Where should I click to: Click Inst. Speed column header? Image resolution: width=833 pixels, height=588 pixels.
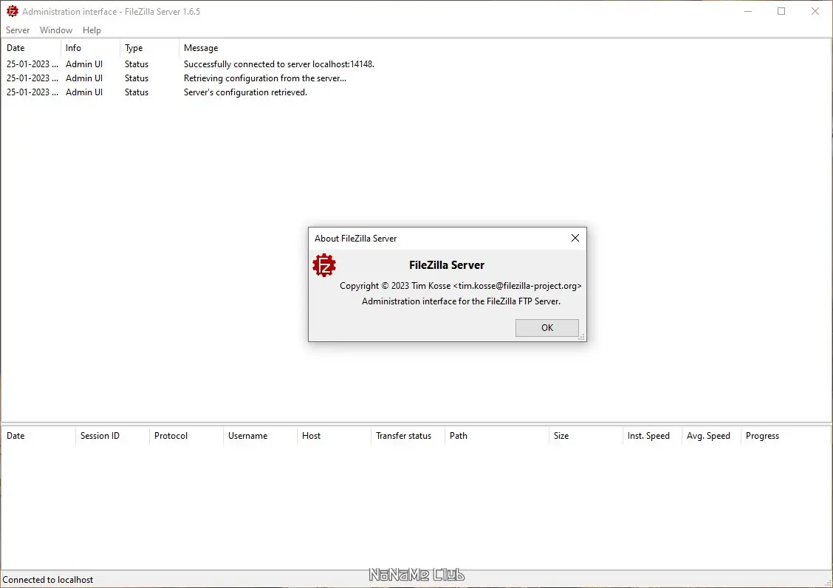pos(652,436)
